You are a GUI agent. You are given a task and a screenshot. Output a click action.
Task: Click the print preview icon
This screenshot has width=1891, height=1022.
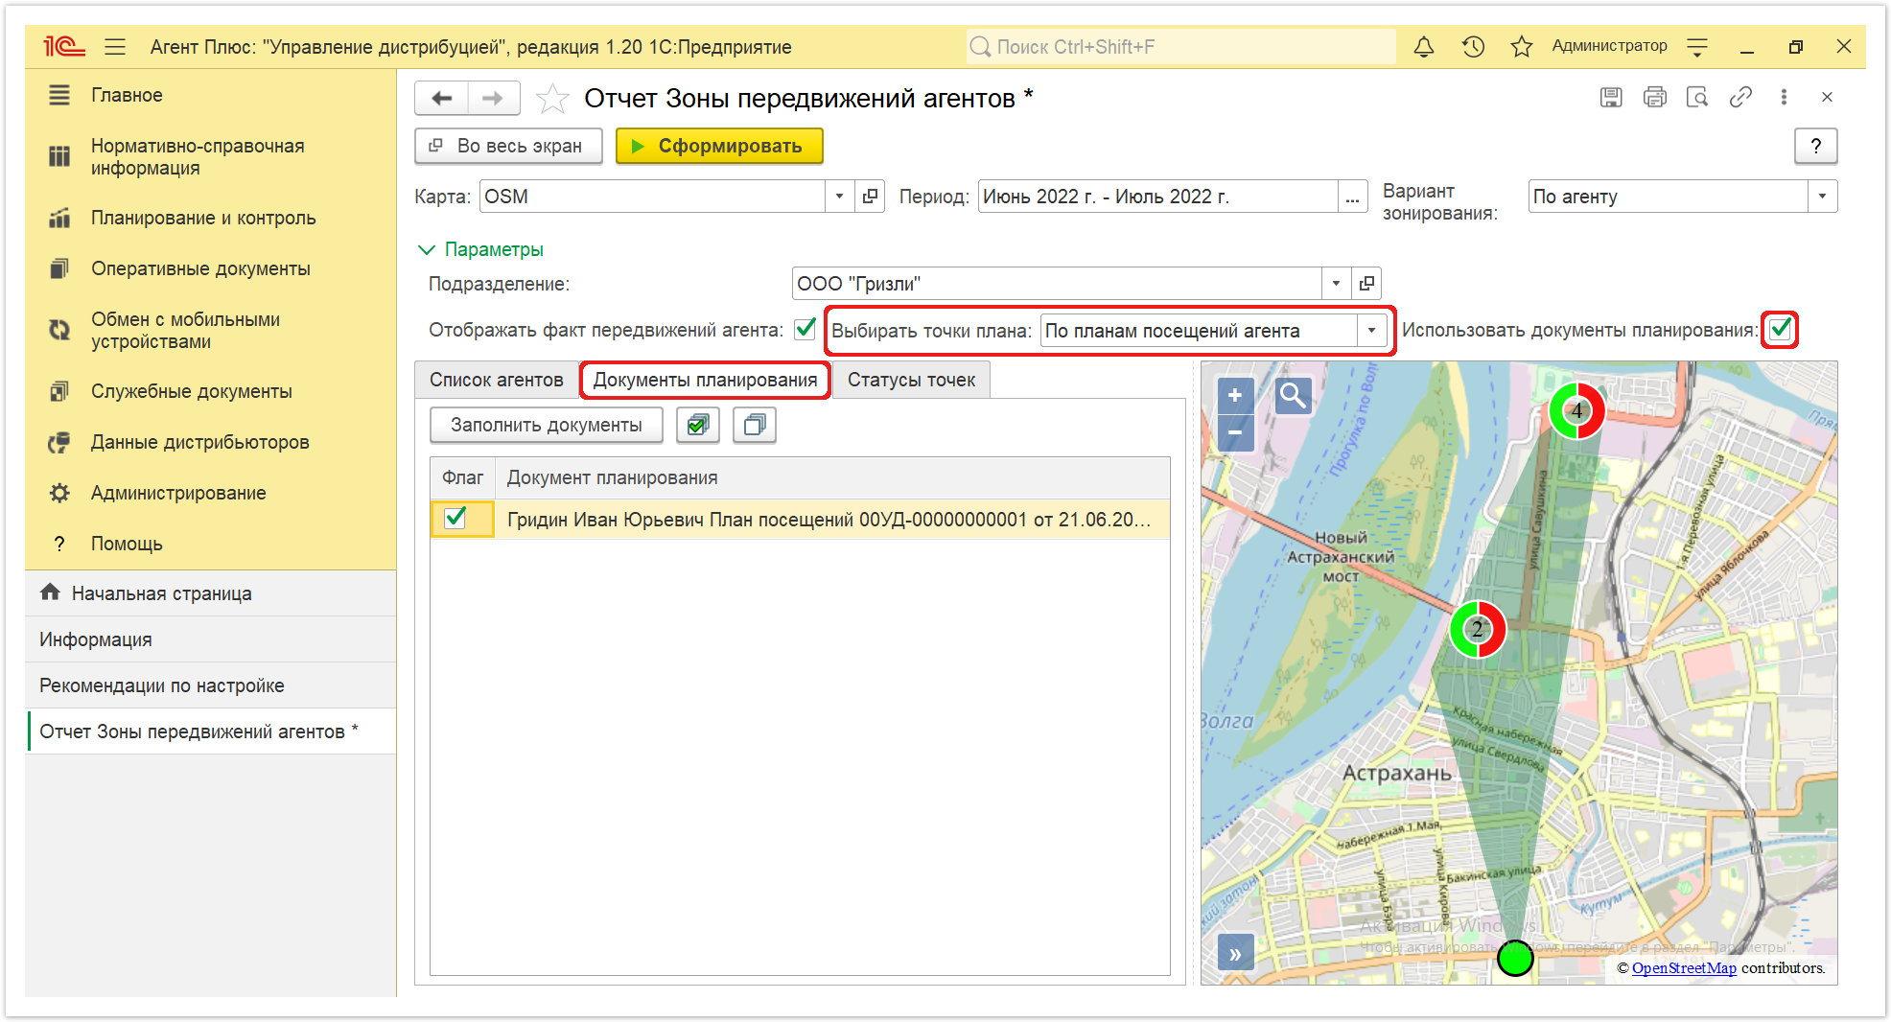(x=1697, y=97)
